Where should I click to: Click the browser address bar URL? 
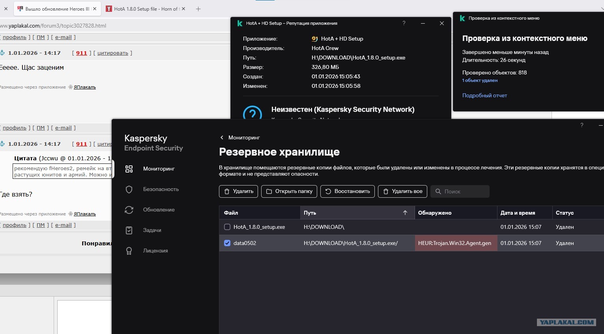53,26
